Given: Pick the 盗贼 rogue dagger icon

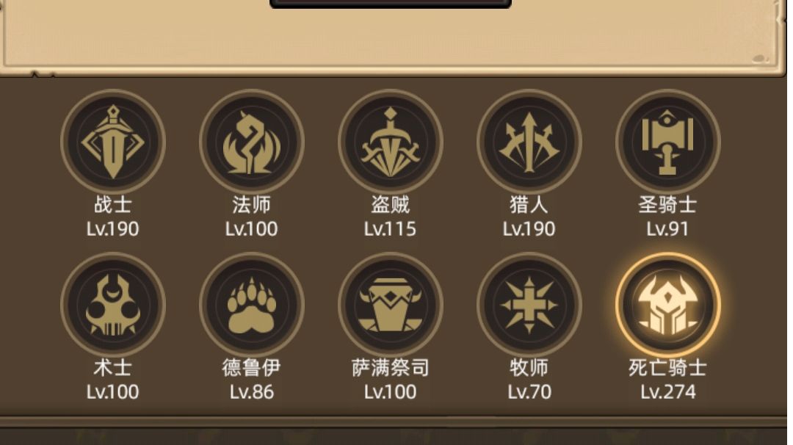Looking at the screenshot, I should (391, 142).
